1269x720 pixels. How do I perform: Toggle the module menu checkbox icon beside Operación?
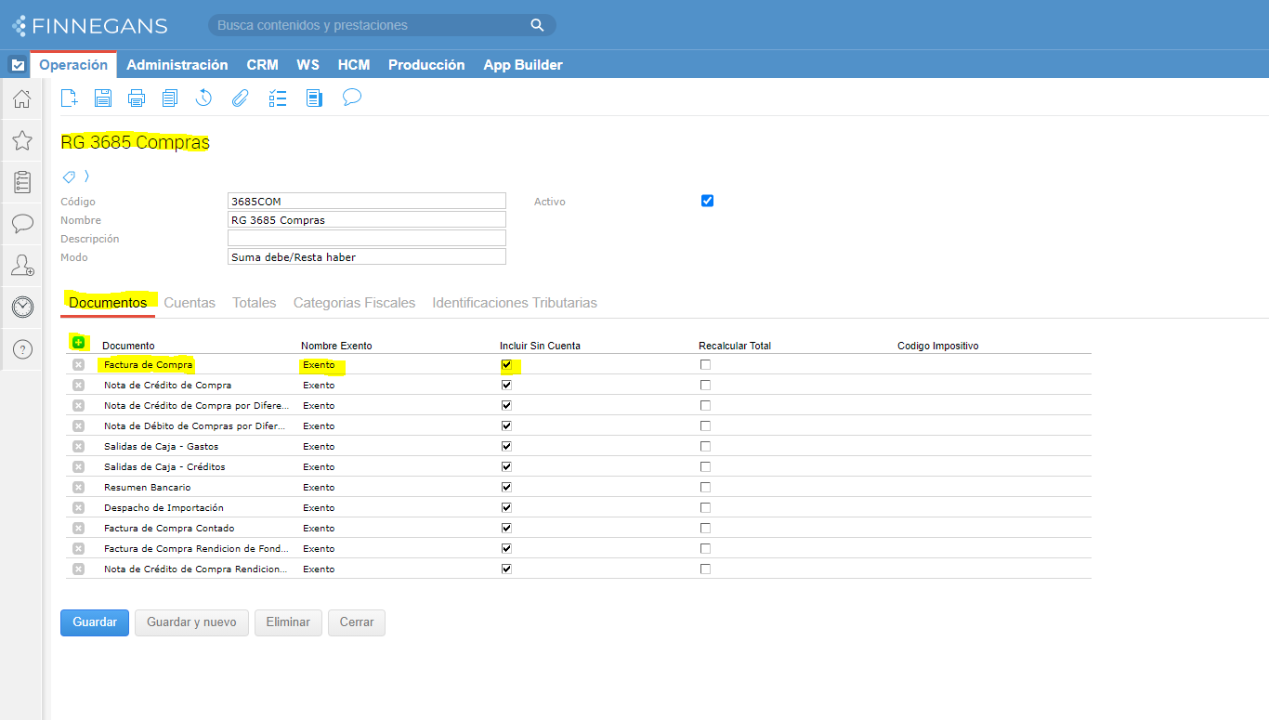18,65
